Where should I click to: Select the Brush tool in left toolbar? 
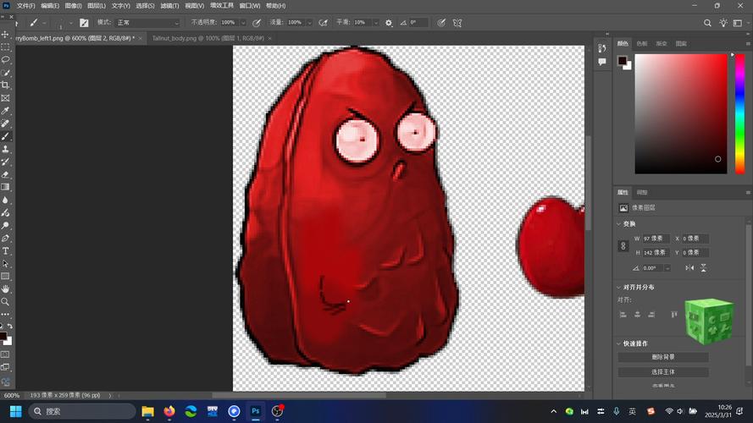[x=5, y=136]
